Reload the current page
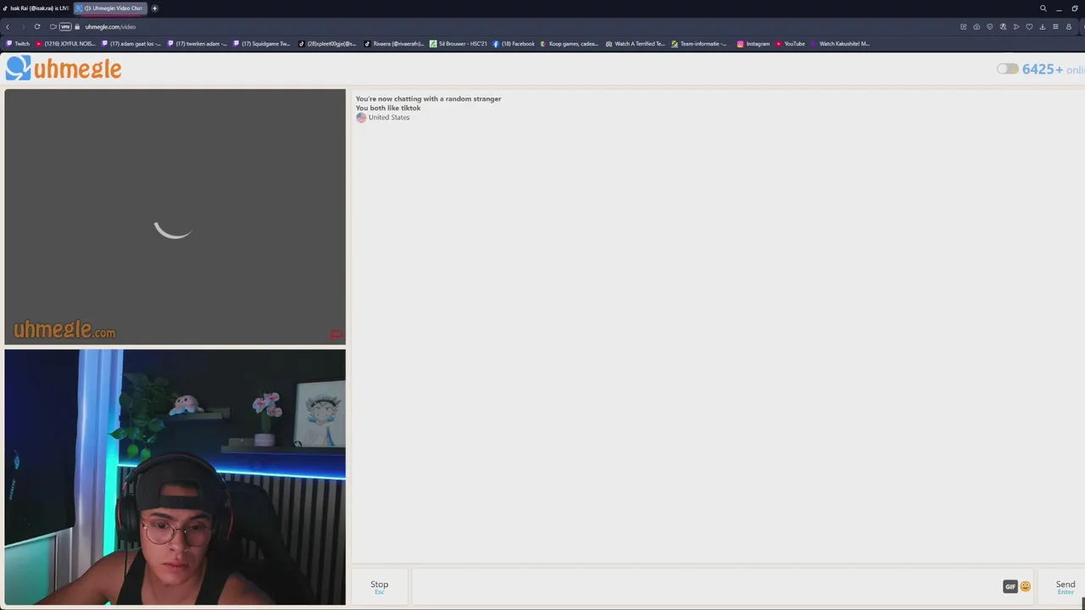 click(37, 27)
